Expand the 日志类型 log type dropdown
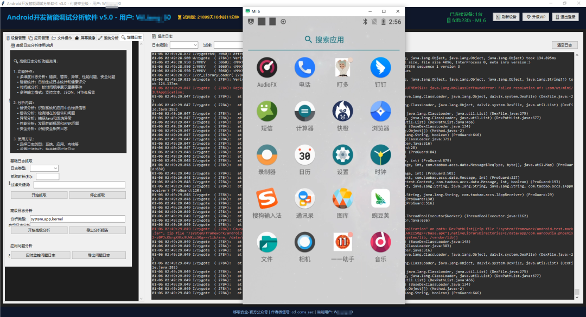This screenshot has width=586, height=317. [44, 169]
